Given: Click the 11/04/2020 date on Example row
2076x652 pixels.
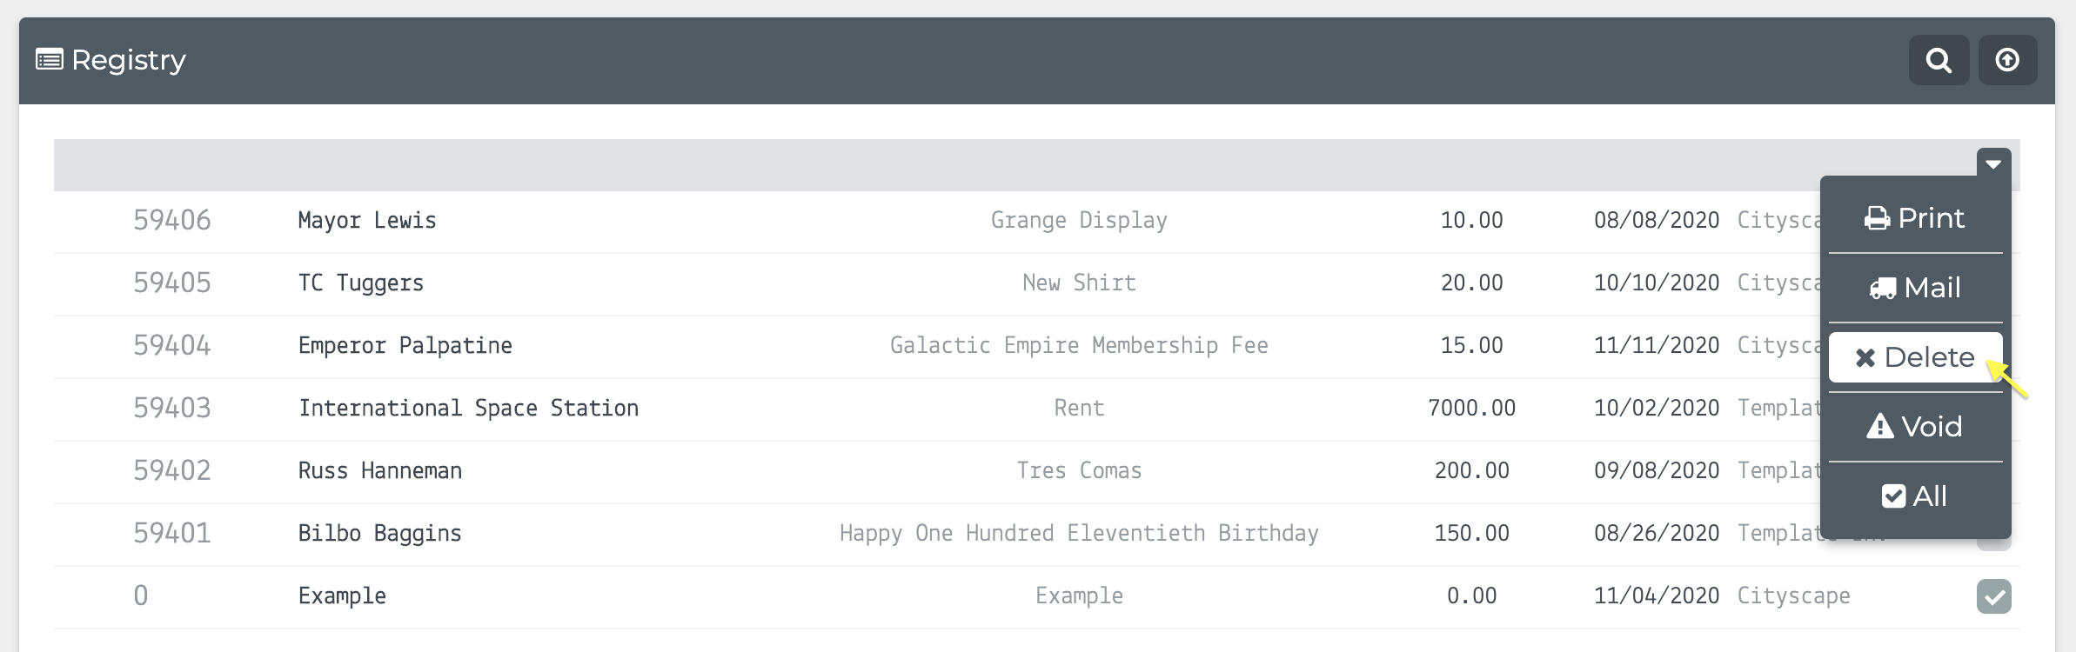Looking at the screenshot, I should [1657, 596].
